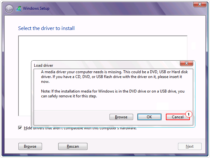Click Browse in the Load driver dialog

(x=121, y=117)
